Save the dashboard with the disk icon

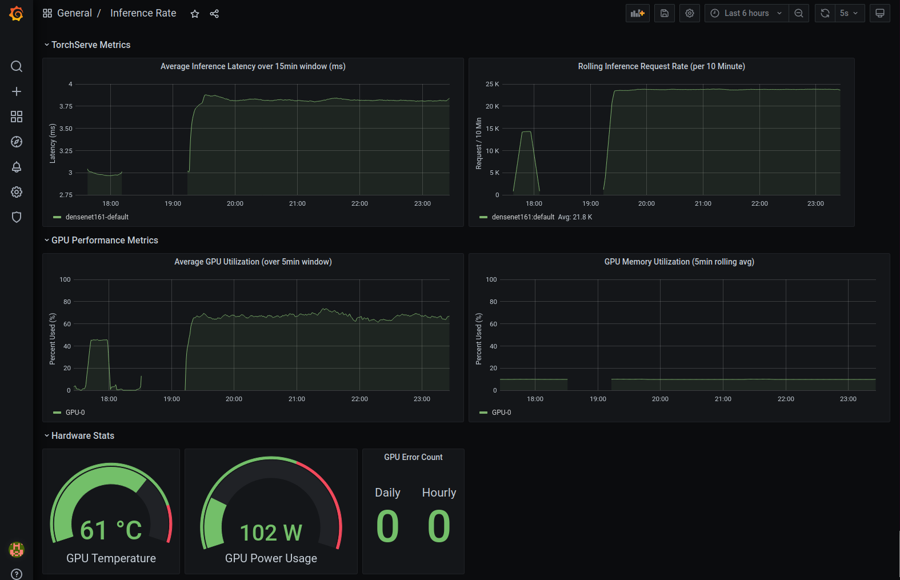pos(665,13)
